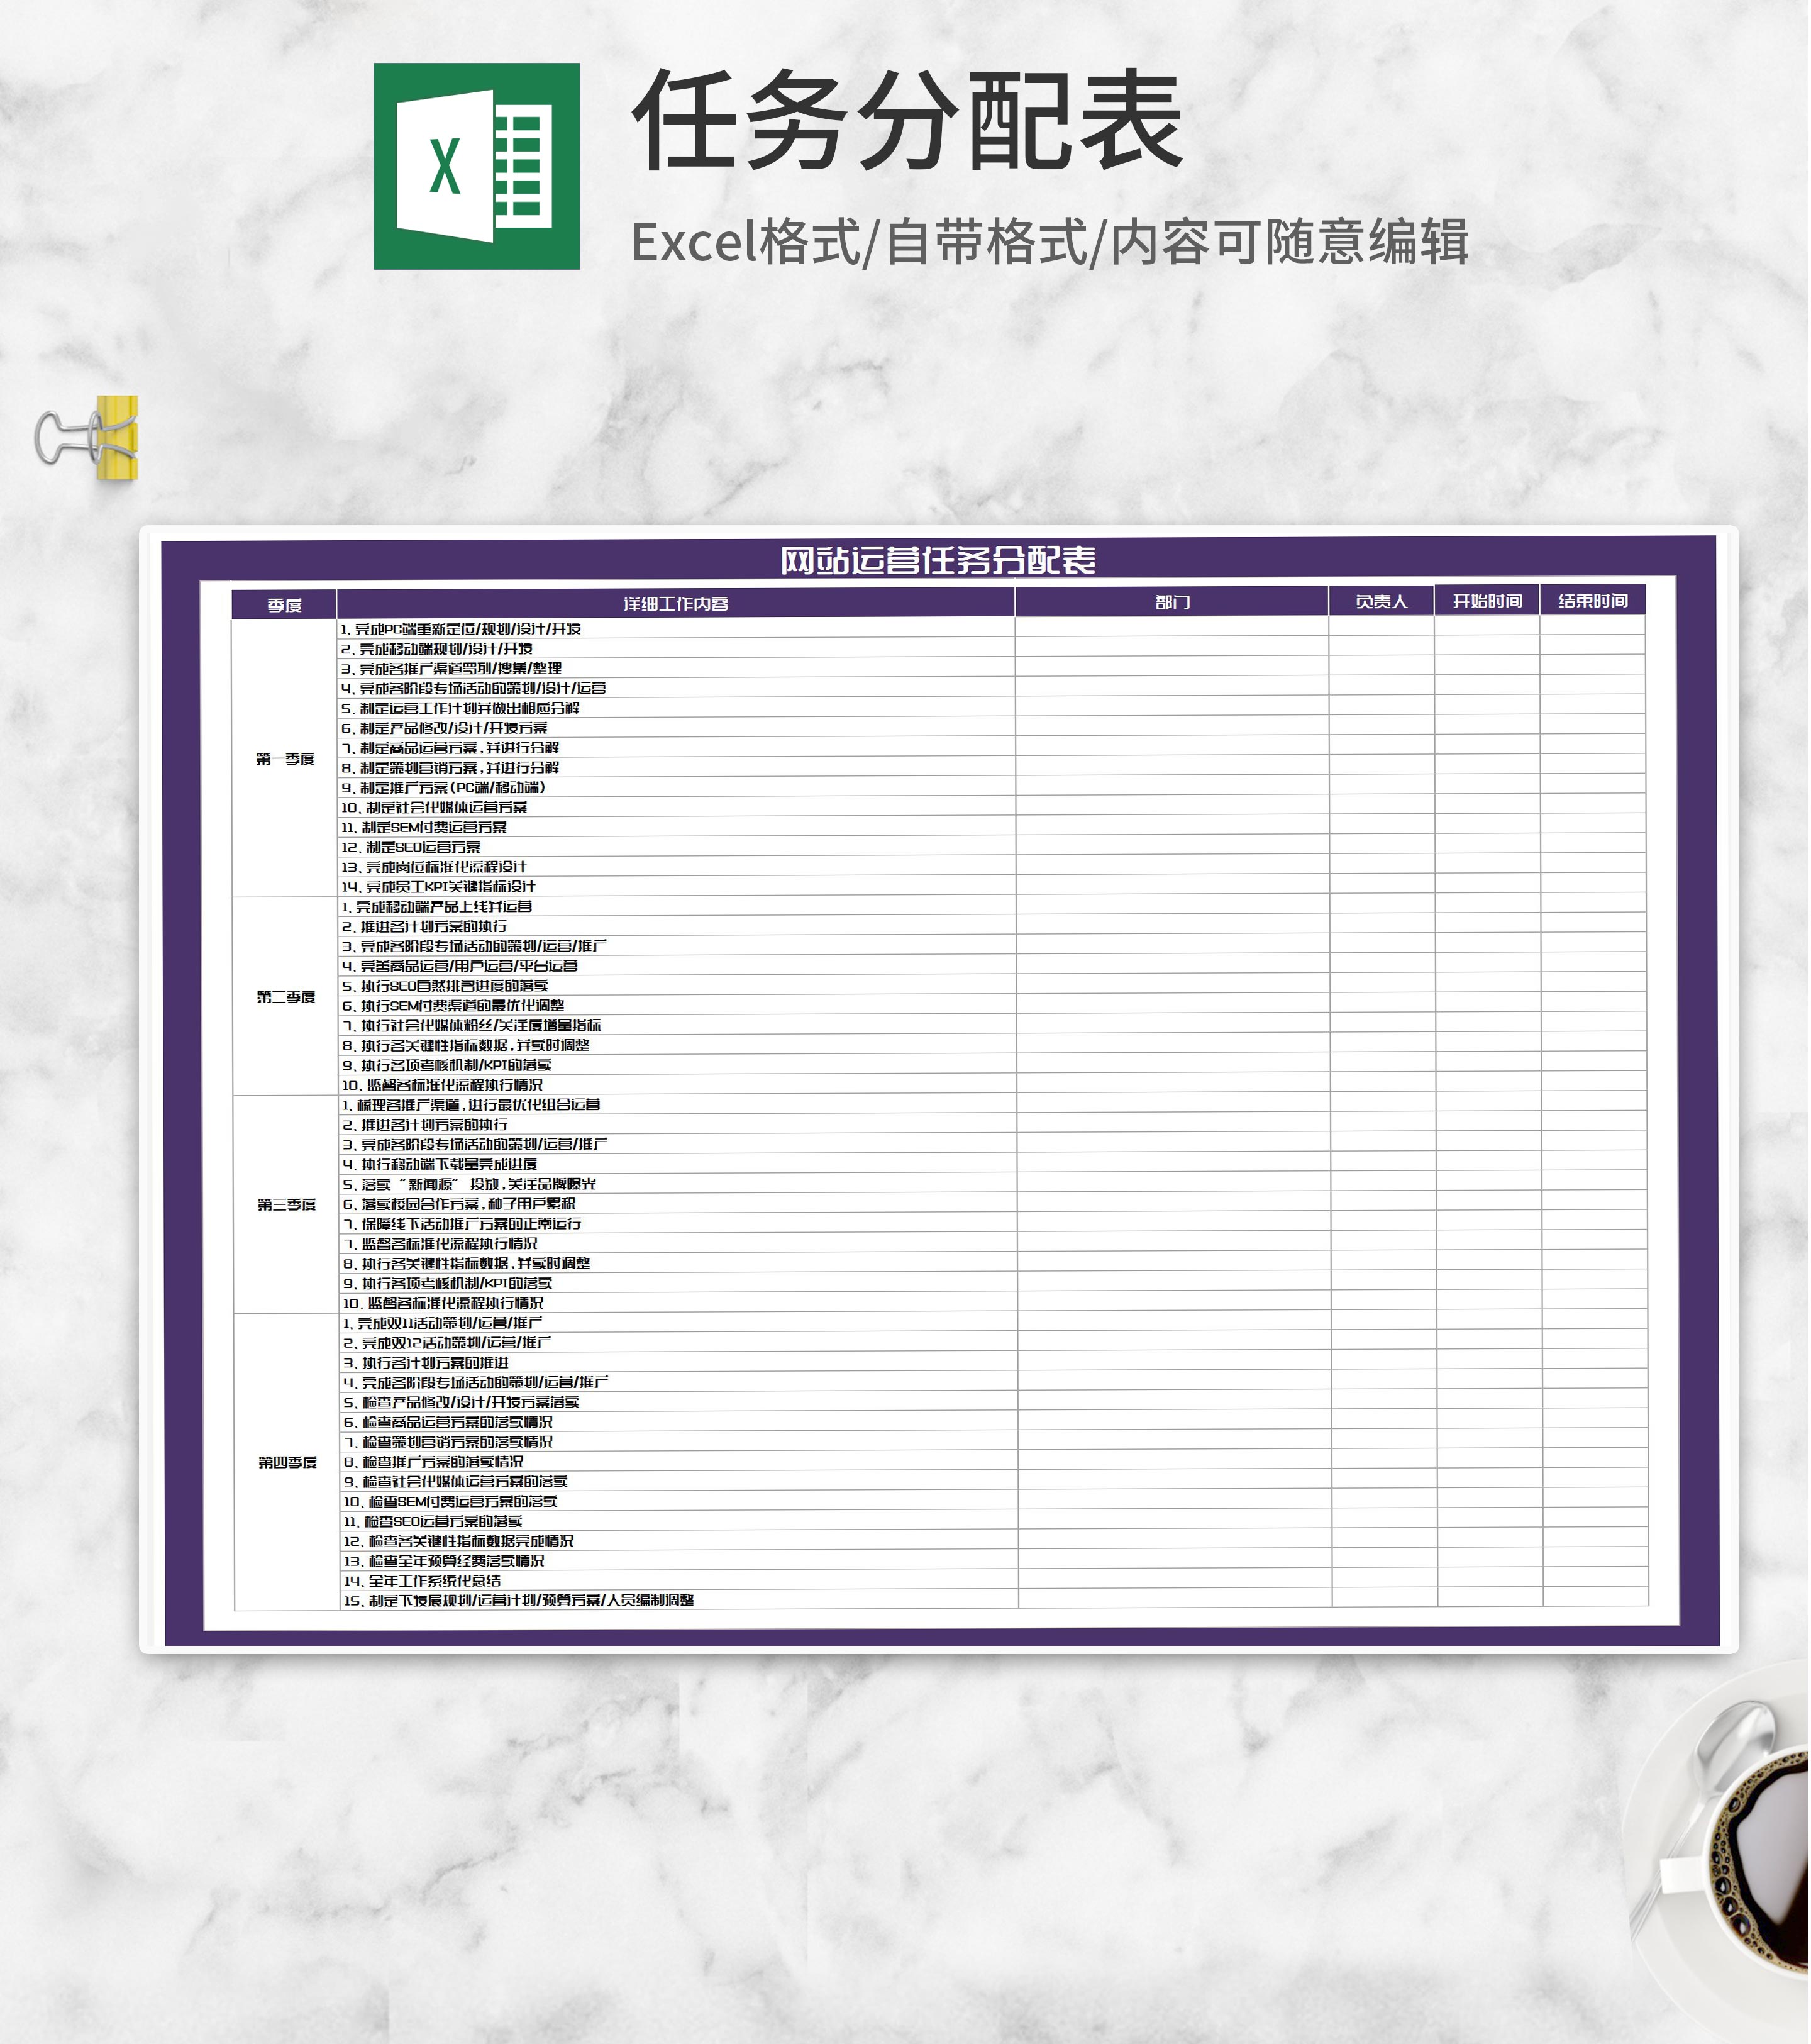
Task: Select the 第二季度 merged cell
Action: click(x=286, y=997)
